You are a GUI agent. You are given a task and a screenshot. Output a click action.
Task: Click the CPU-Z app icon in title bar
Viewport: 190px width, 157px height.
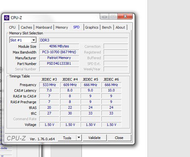7,18
